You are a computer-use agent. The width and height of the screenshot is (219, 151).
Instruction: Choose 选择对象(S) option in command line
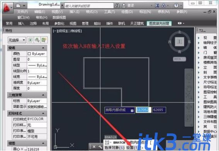[115, 148]
